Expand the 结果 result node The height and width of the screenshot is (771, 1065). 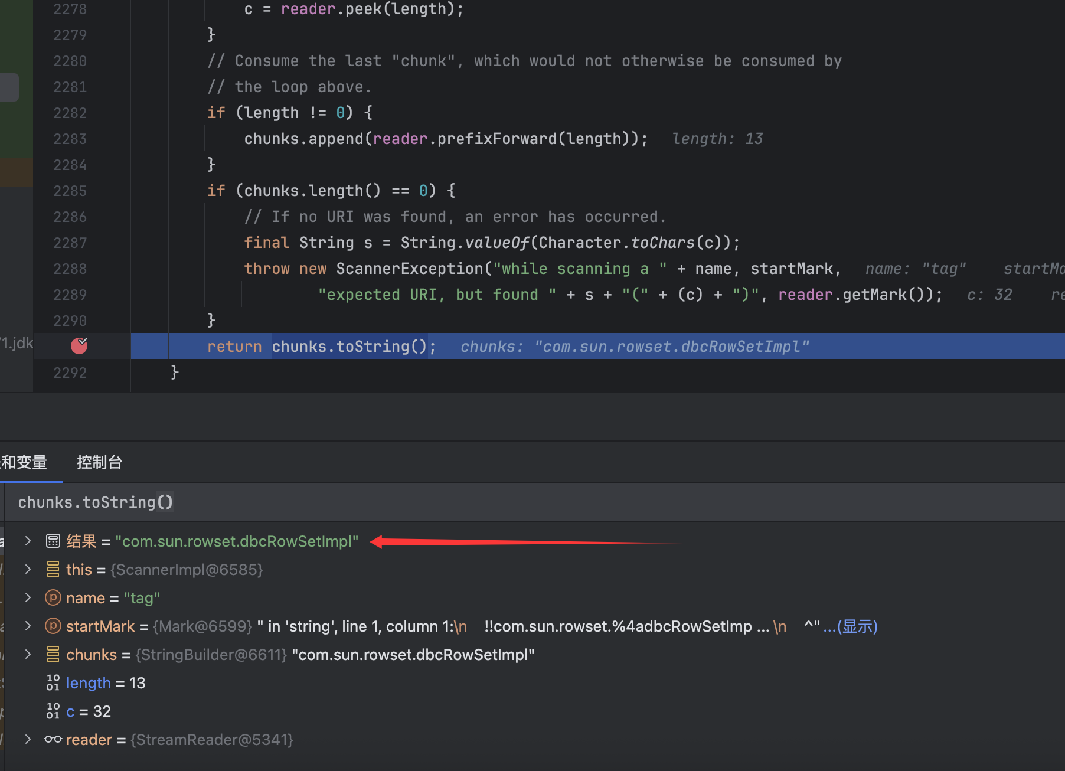pos(28,541)
